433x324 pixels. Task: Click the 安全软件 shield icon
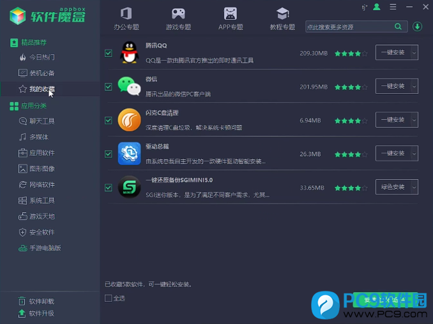22,232
